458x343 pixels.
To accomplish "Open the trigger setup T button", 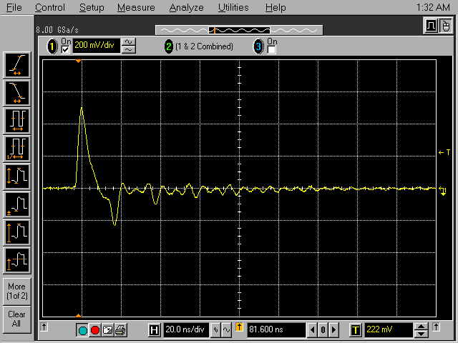I will click(x=356, y=330).
